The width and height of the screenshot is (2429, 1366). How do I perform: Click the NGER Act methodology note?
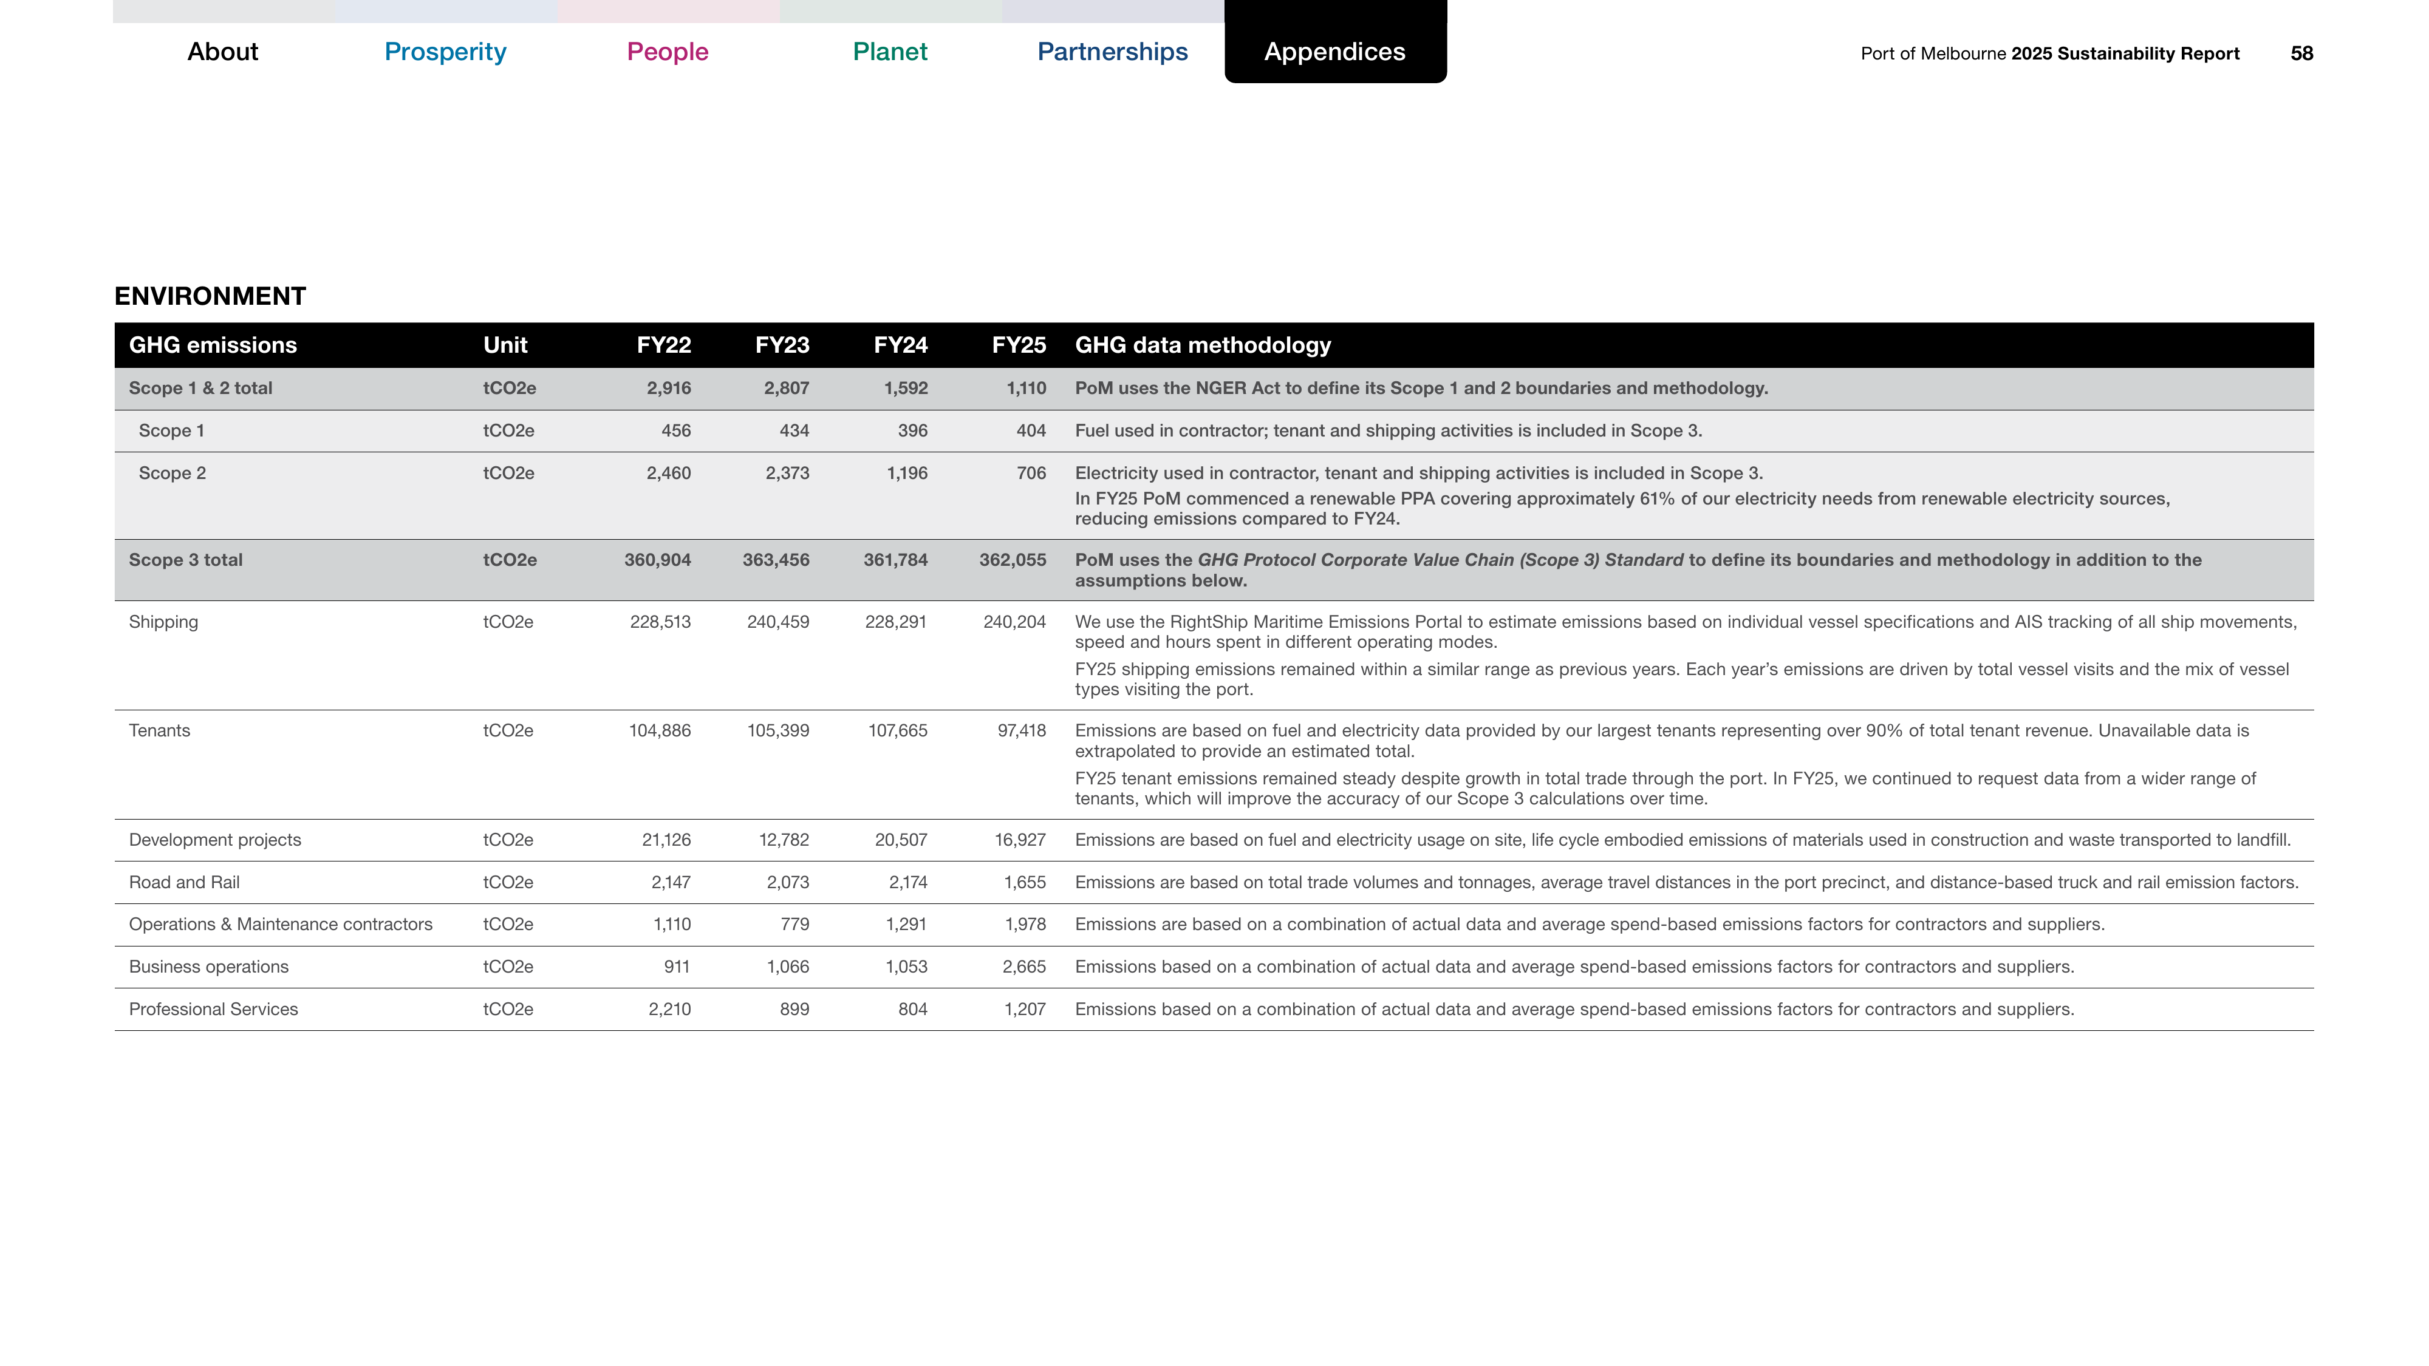coord(1422,389)
